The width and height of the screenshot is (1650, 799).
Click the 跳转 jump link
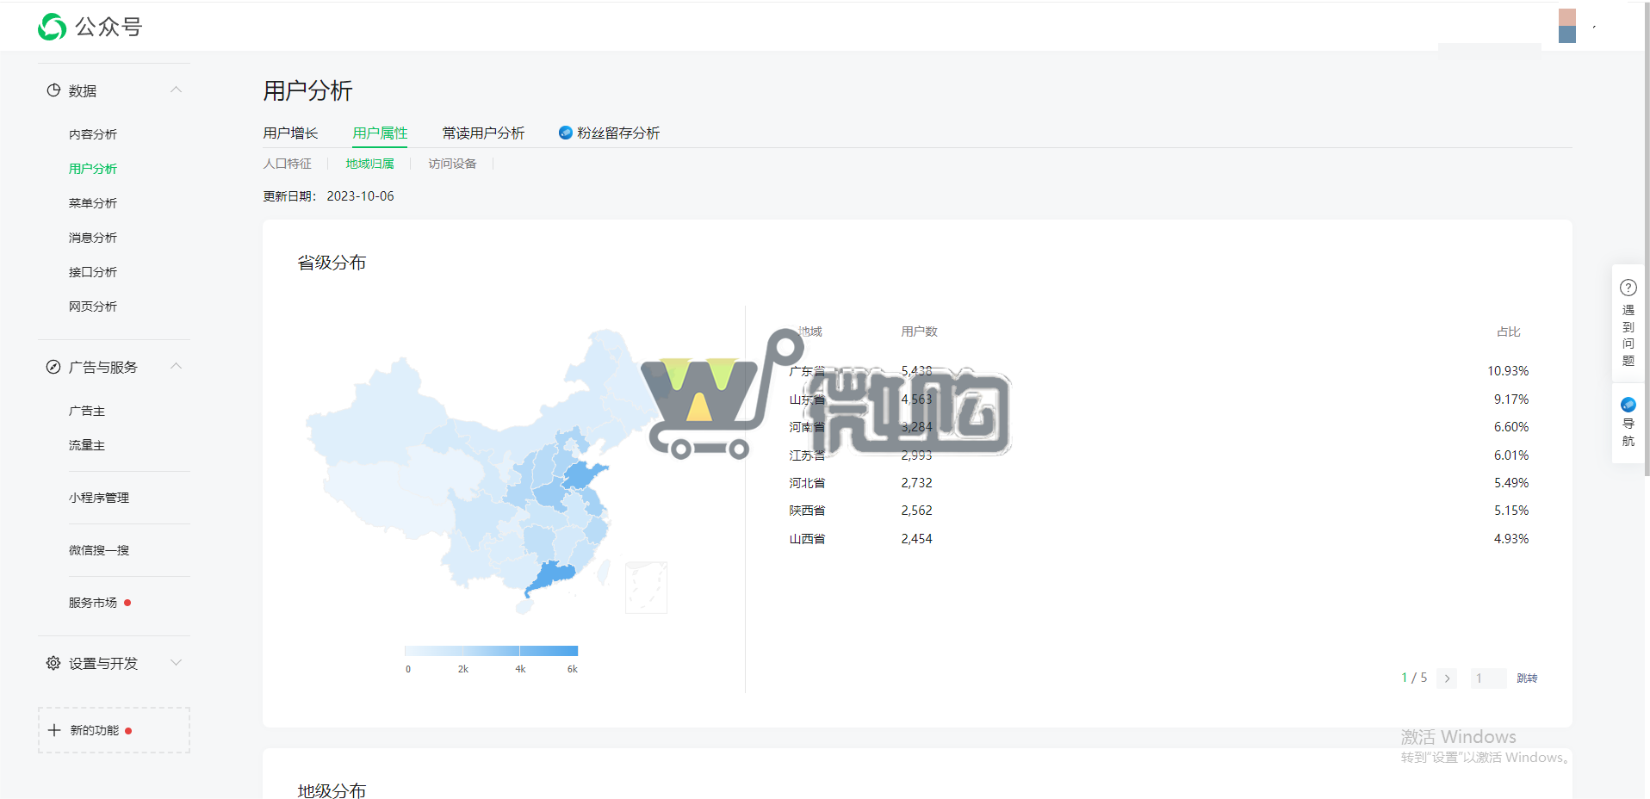[x=1527, y=678]
